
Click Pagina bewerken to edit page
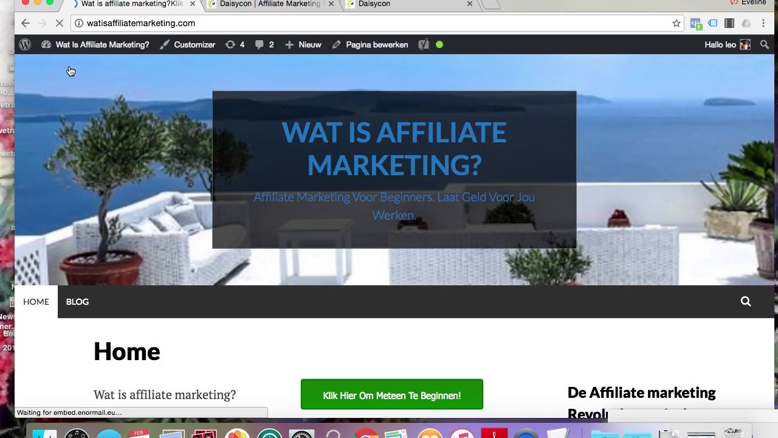click(370, 44)
